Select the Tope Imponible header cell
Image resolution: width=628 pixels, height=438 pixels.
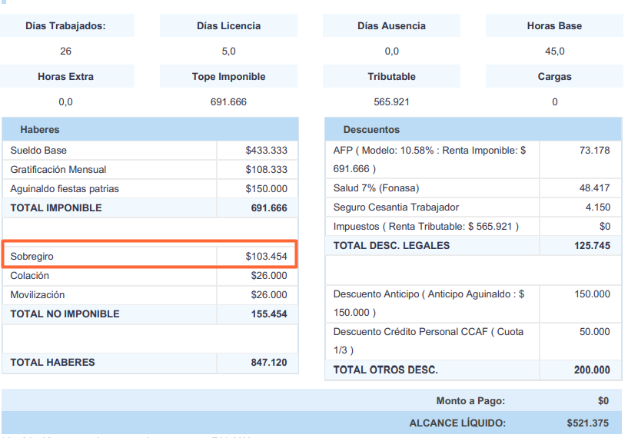point(229,77)
